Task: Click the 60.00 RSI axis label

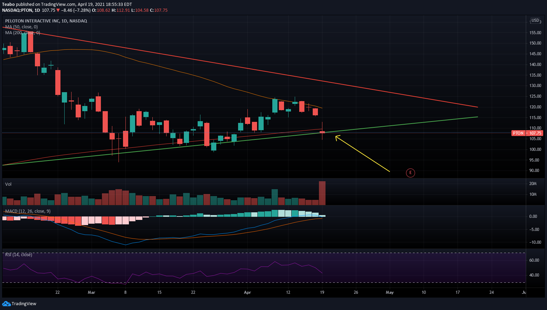Action: (x=534, y=260)
